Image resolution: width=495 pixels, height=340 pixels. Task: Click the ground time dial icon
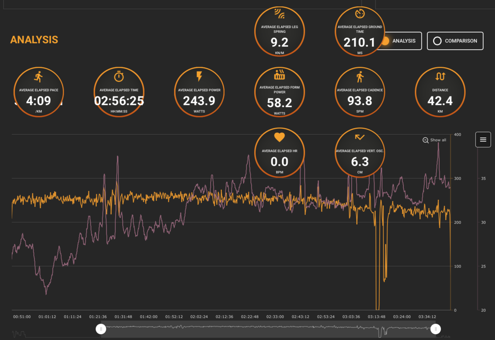tap(360, 14)
